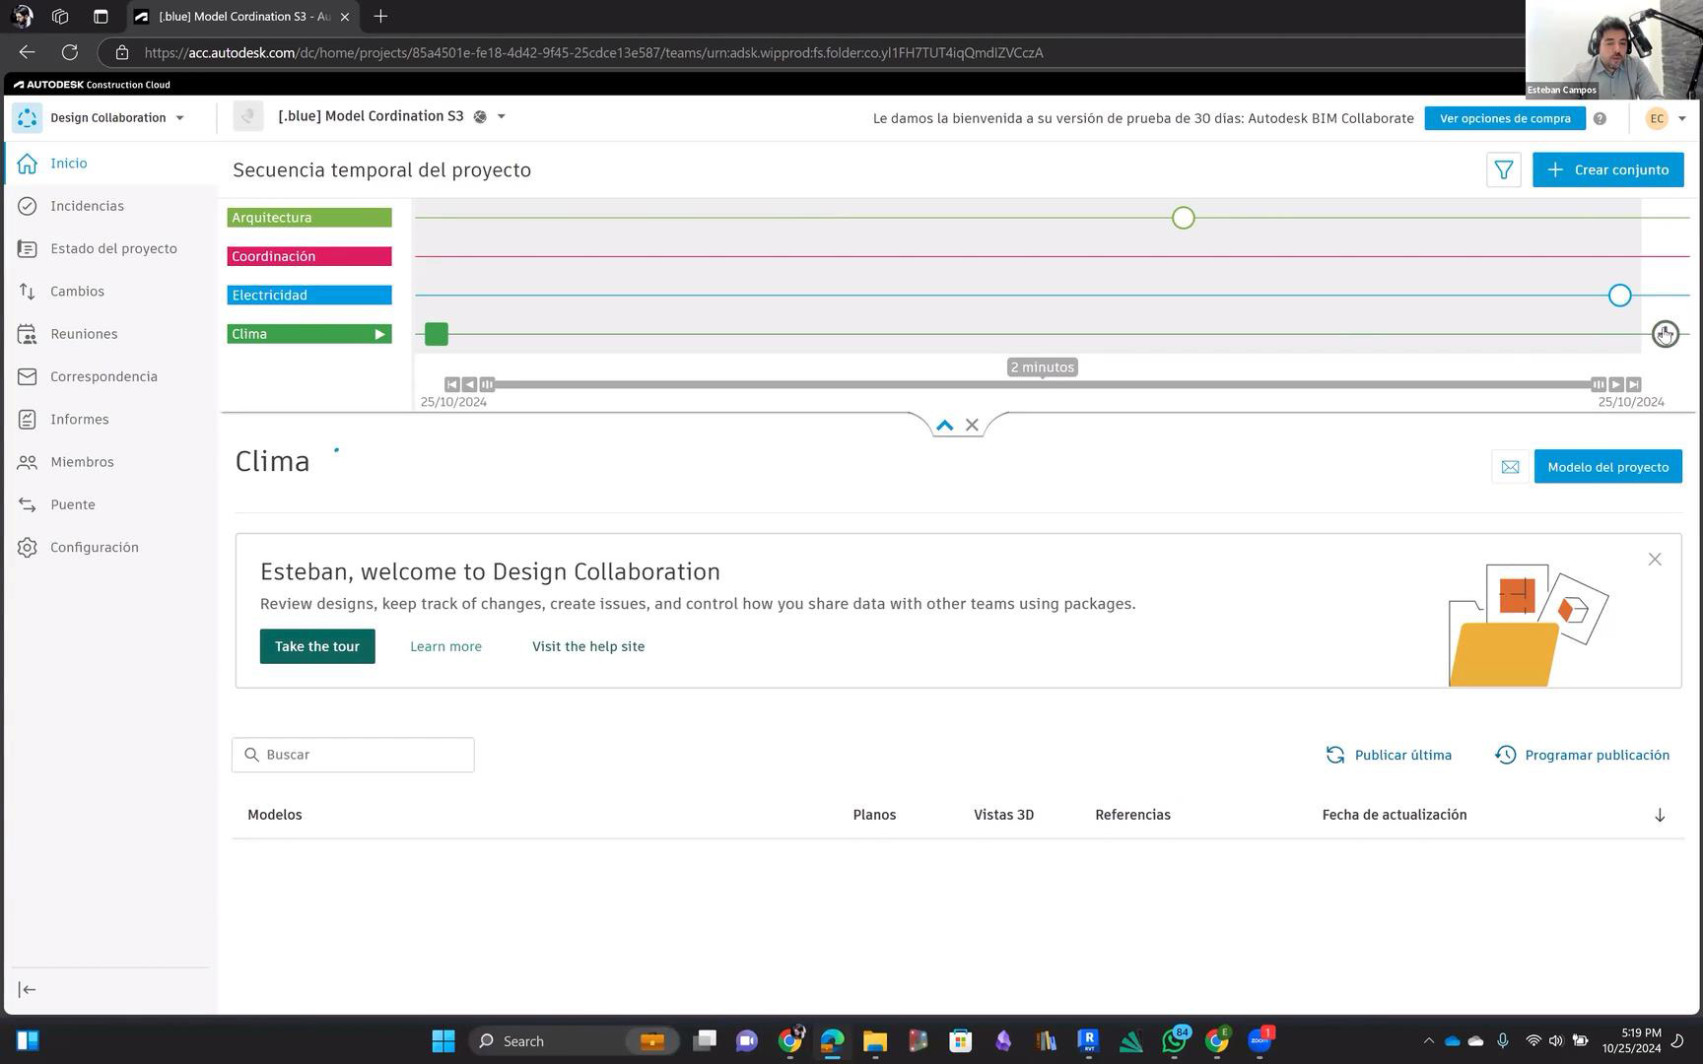This screenshot has width=1703, height=1064.
Task: Collapse timeline panel with the up chevron
Action: [944, 426]
